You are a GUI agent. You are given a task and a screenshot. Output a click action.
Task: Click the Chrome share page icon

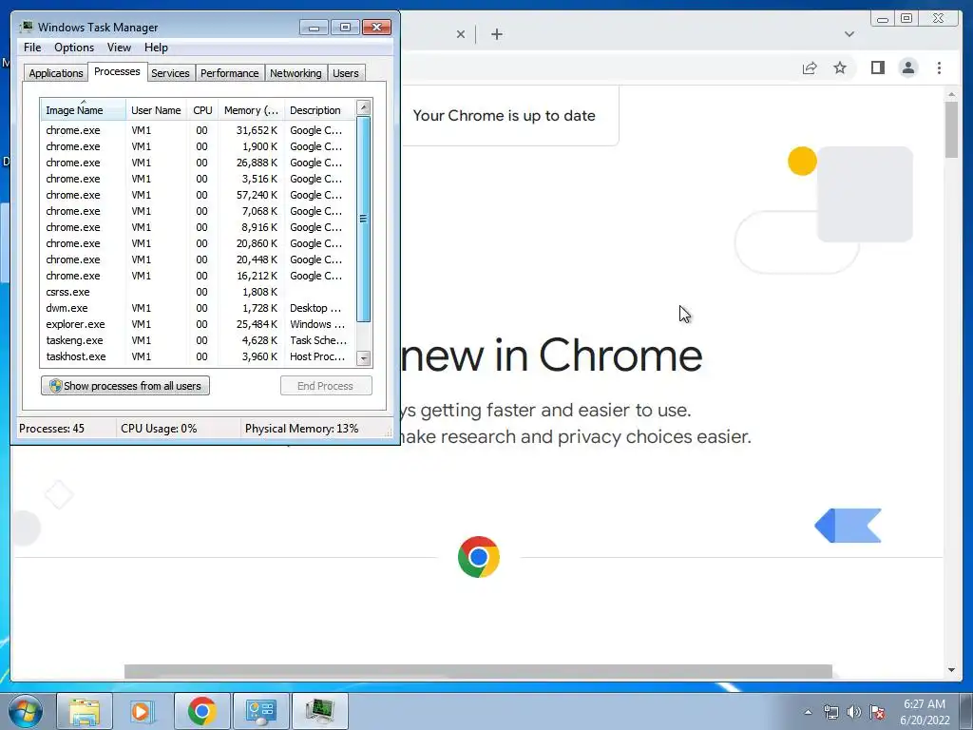810,67
